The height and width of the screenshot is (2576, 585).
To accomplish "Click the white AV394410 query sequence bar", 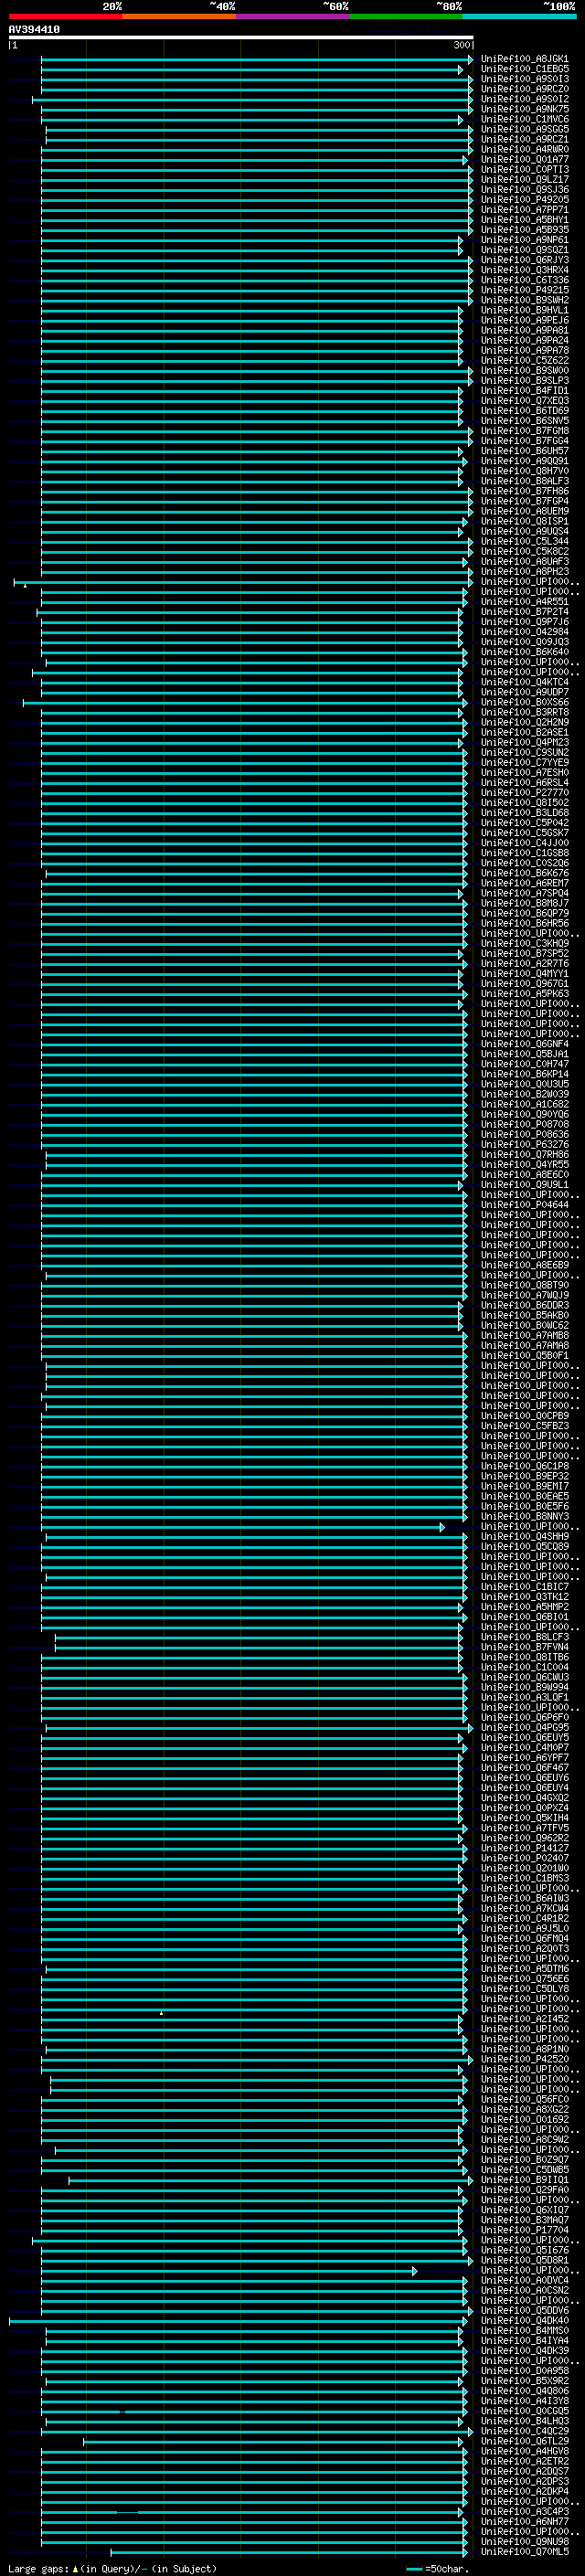I will 241,37.
